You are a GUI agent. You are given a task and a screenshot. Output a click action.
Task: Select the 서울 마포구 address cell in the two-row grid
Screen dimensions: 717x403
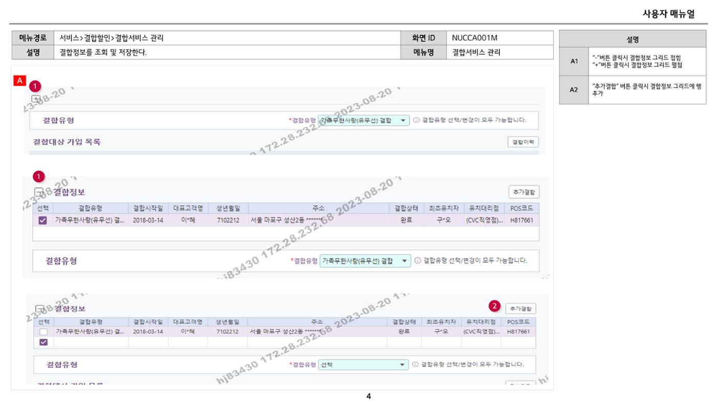click(317, 331)
